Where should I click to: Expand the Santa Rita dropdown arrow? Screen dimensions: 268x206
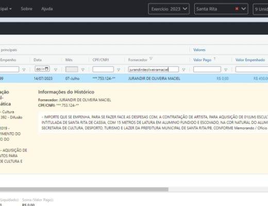click(244, 9)
